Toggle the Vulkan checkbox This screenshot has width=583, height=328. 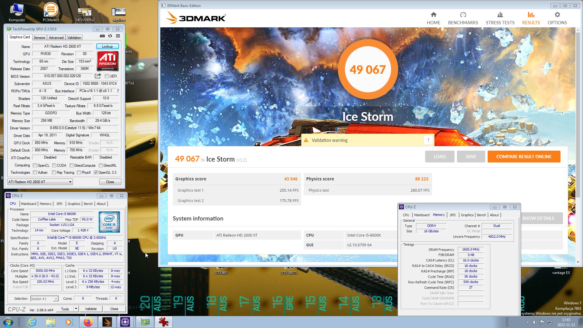click(35, 173)
